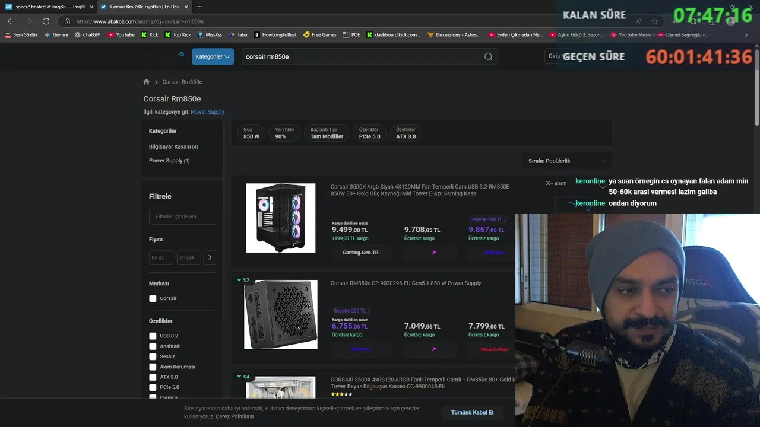760x427 pixels.
Task: Click the browser address bar URL
Action: (x=140, y=21)
